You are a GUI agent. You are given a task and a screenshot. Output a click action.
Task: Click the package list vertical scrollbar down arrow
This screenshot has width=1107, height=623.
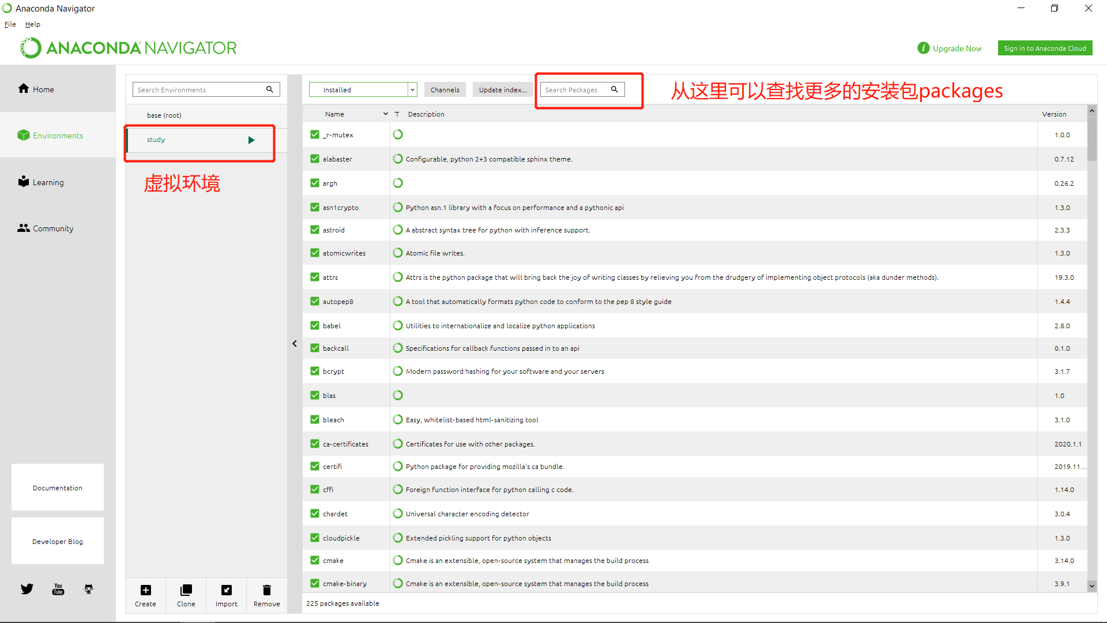pyautogui.click(x=1091, y=586)
